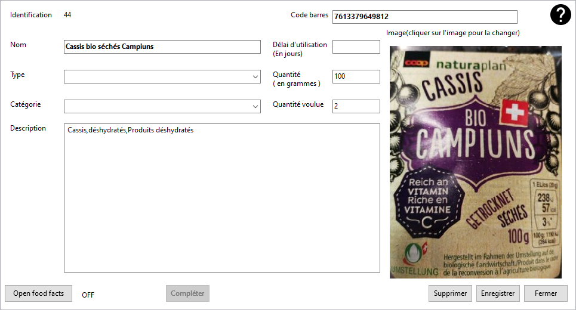Viewport: 576px width, 328px height.
Task: Click the Image change hint text
Action: point(452,33)
